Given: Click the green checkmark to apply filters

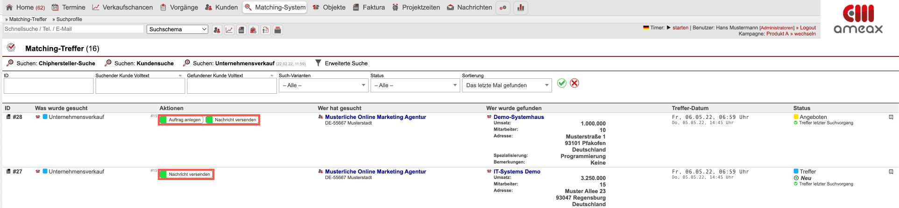Looking at the screenshot, I should [x=561, y=83].
